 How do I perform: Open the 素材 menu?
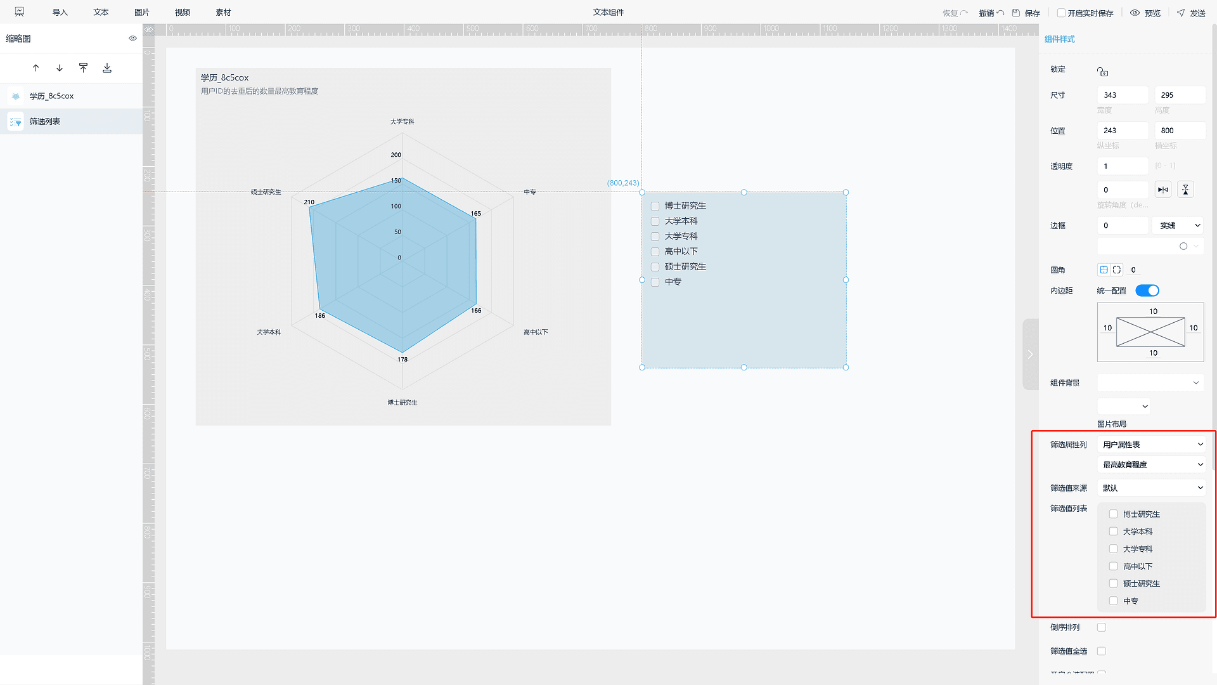(x=223, y=13)
